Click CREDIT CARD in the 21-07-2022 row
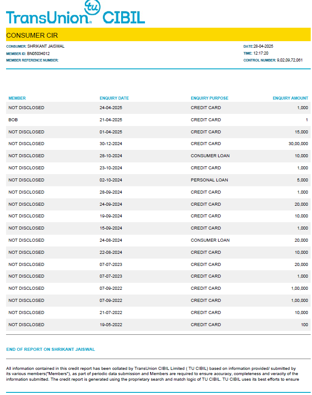 (x=206, y=312)
